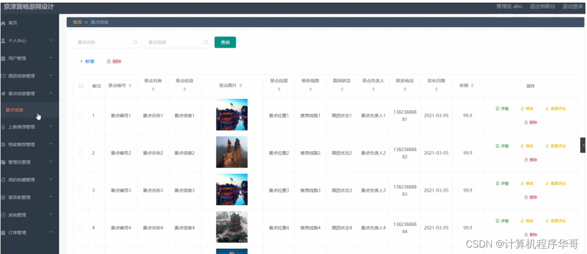Viewport: 587px width, 254px height.
Task: Click 修改 for row 2
Action: (527, 146)
